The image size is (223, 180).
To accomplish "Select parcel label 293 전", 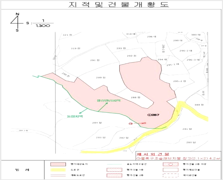I will (121, 48).
